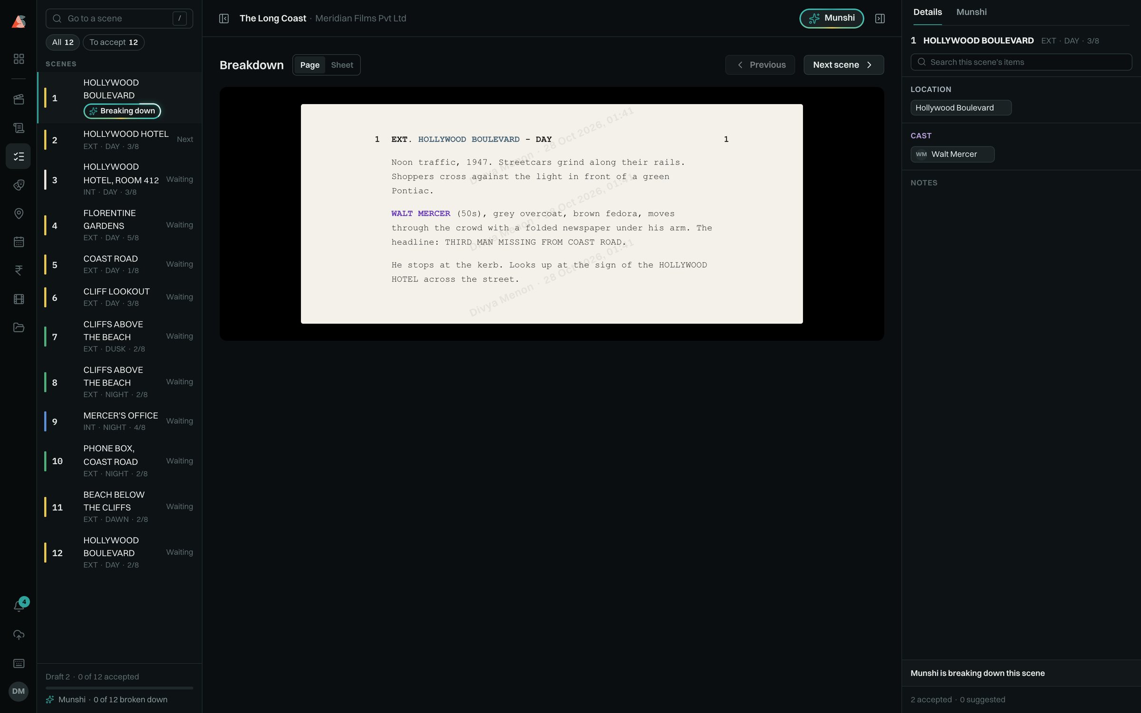The width and height of the screenshot is (1141, 713).
Task: Collapse the right details panel icon
Action: pos(880,19)
